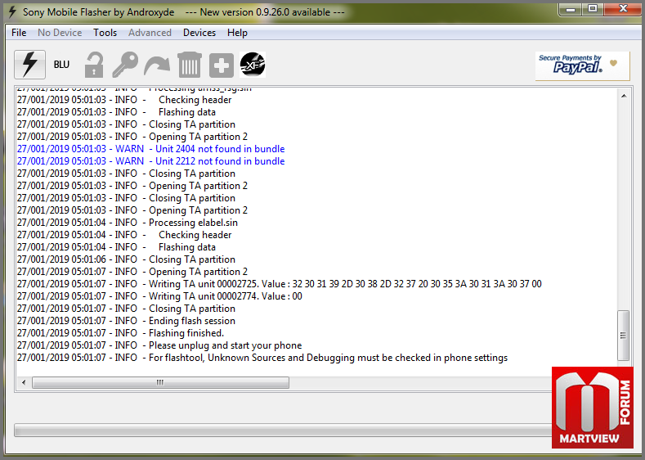The height and width of the screenshot is (460, 645).
Task: Open the BLU bootloader unlock tool
Action: tap(61, 65)
